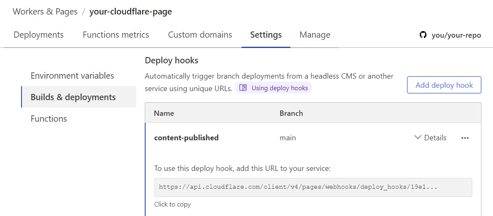Select the Settings tab
This screenshot has width=493, height=216.
[x=266, y=35]
